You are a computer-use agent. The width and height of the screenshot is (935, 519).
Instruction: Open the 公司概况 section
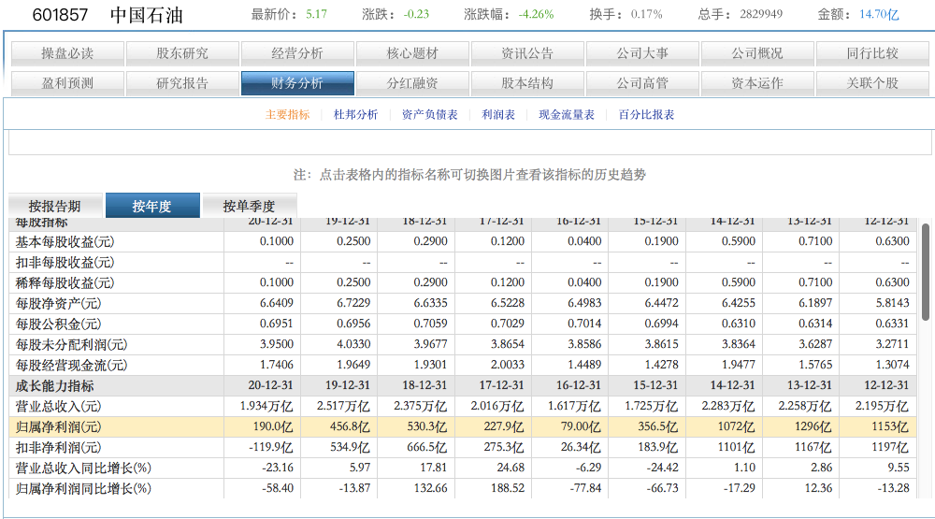pos(758,53)
